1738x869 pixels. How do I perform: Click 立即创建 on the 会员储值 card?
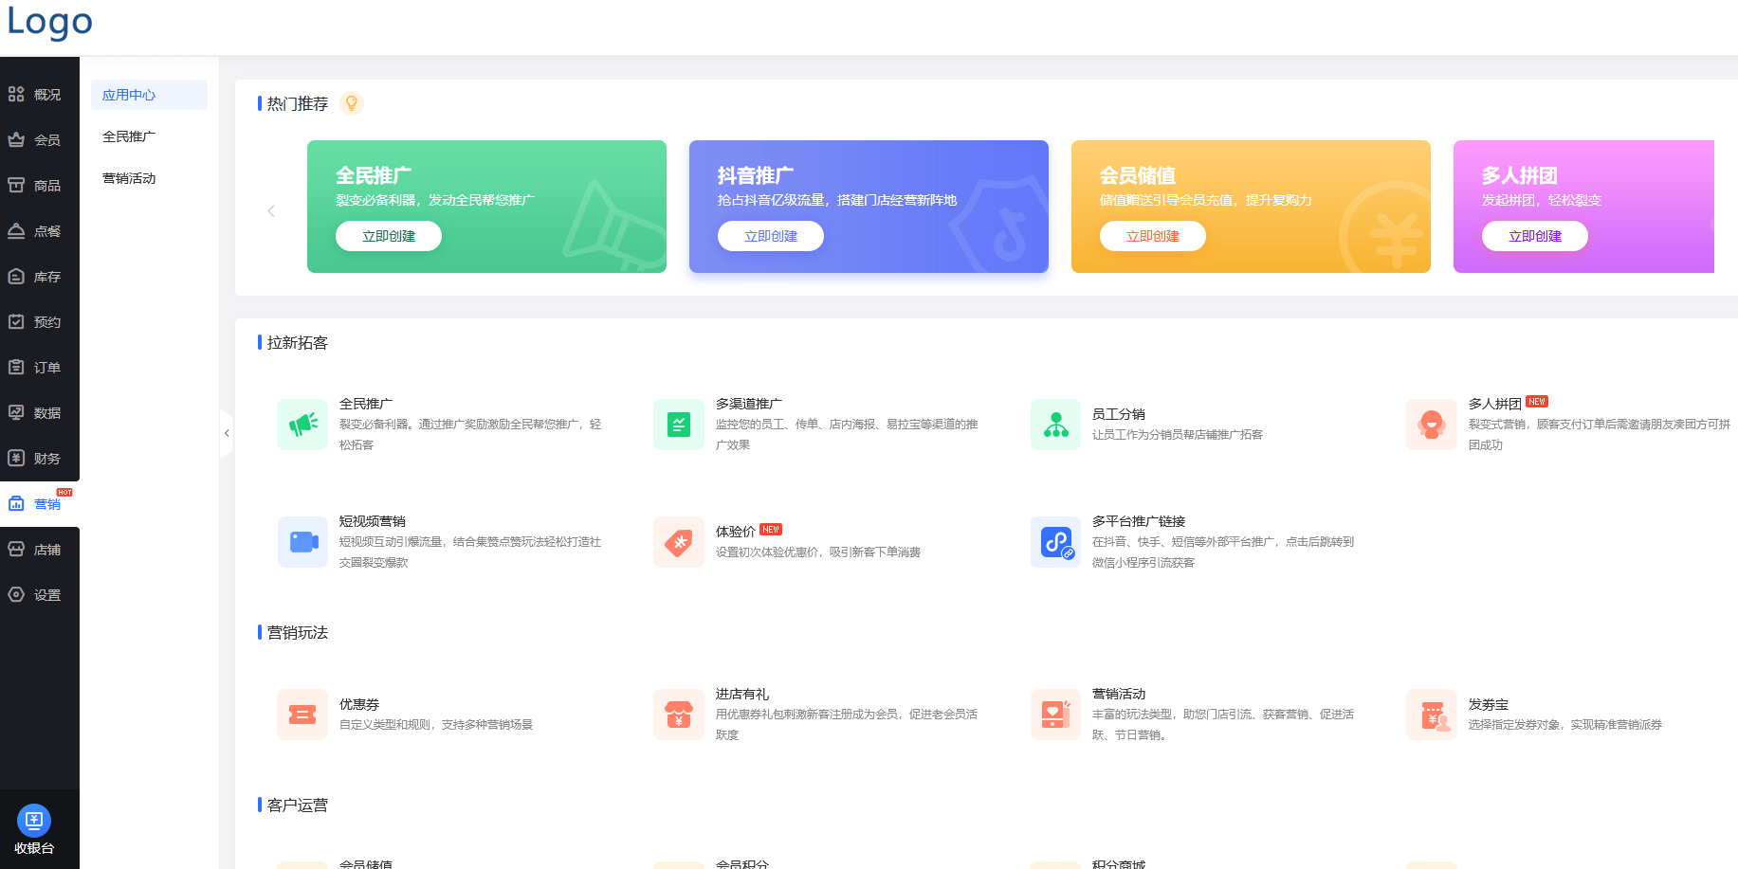point(1152,236)
